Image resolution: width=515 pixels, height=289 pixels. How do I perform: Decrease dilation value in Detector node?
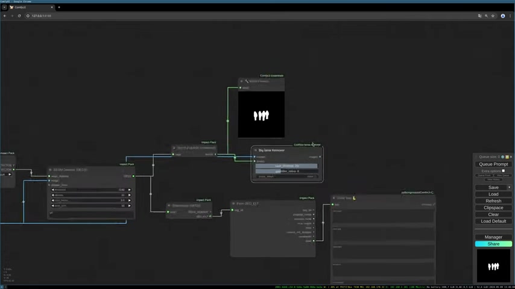pos(52,195)
